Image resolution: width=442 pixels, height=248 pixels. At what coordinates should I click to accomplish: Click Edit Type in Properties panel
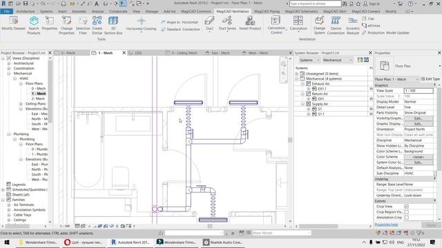point(430,79)
